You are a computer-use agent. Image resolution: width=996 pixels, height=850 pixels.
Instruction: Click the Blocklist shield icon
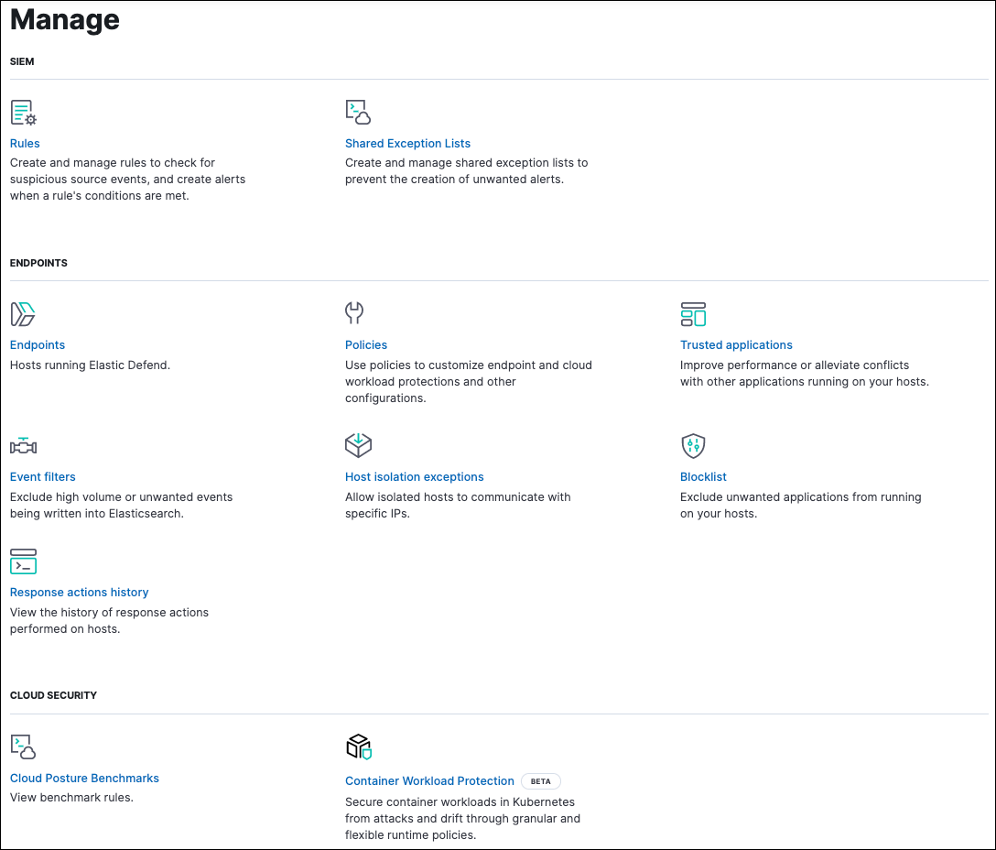click(x=693, y=445)
